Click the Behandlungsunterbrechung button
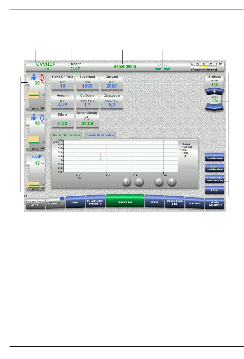The width and height of the screenshot is (244, 359). click(x=214, y=179)
